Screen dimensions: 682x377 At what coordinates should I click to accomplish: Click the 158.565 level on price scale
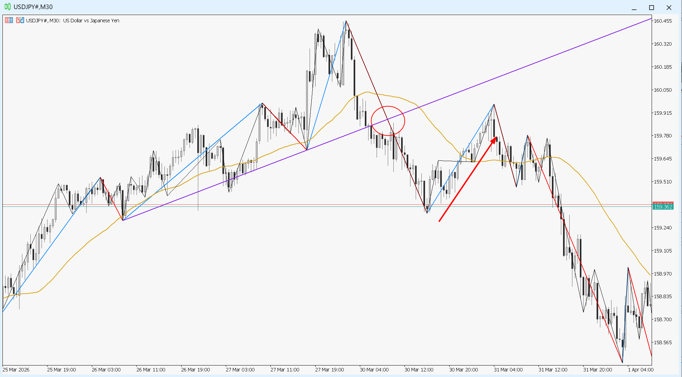point(662,342)
